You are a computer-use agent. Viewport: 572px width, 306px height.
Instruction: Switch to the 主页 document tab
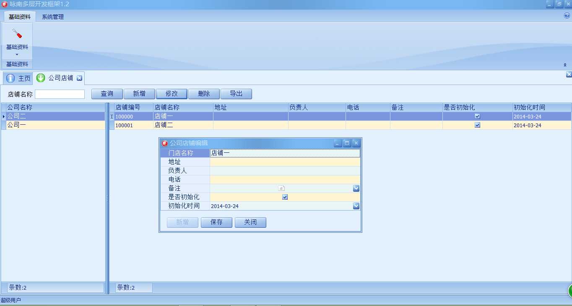(x=18, y=78)
